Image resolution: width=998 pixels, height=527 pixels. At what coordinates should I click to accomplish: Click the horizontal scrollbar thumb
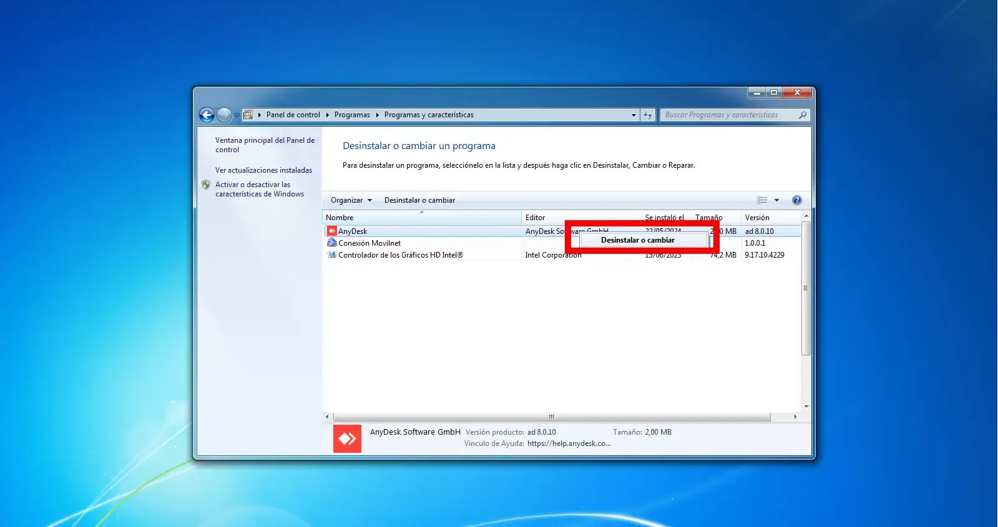pos(552,417)
